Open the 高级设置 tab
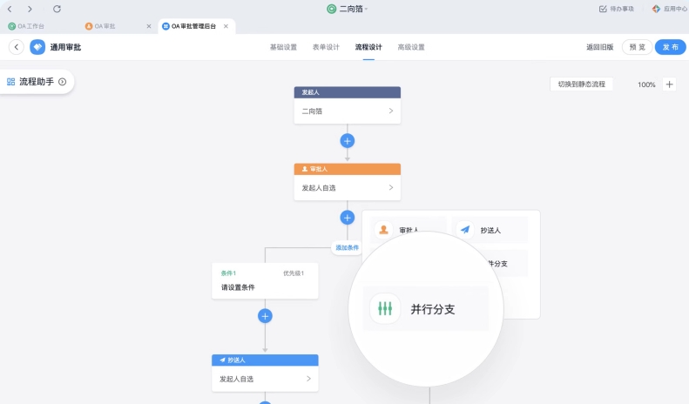The width and height of the screenshot is (689, 404). [x=410, y=47]
